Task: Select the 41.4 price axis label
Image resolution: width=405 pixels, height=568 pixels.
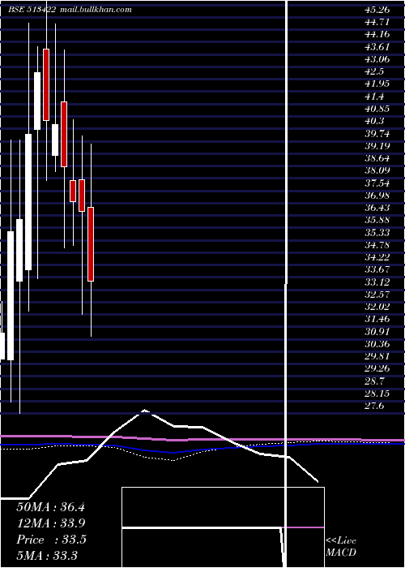Action: [x=374, y=97]
